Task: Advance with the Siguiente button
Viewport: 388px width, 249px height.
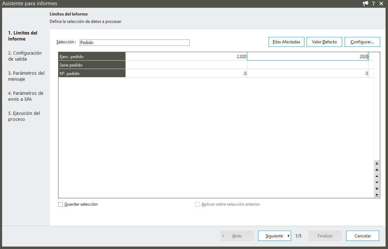Action: [x=275, y=236]
